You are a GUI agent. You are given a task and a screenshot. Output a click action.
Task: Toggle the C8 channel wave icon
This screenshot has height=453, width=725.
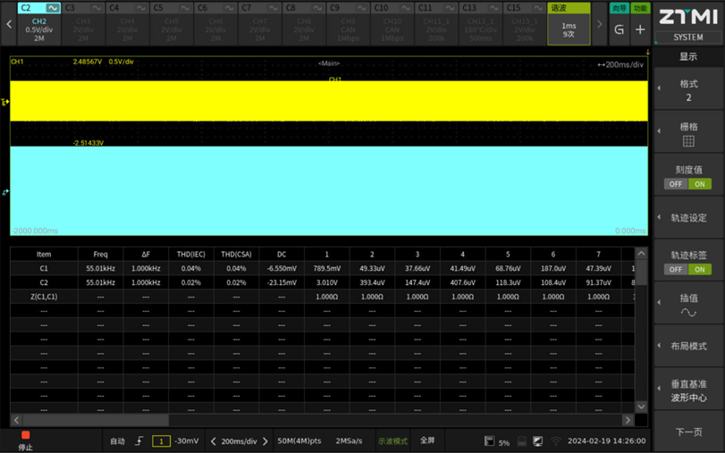[317, 8]
